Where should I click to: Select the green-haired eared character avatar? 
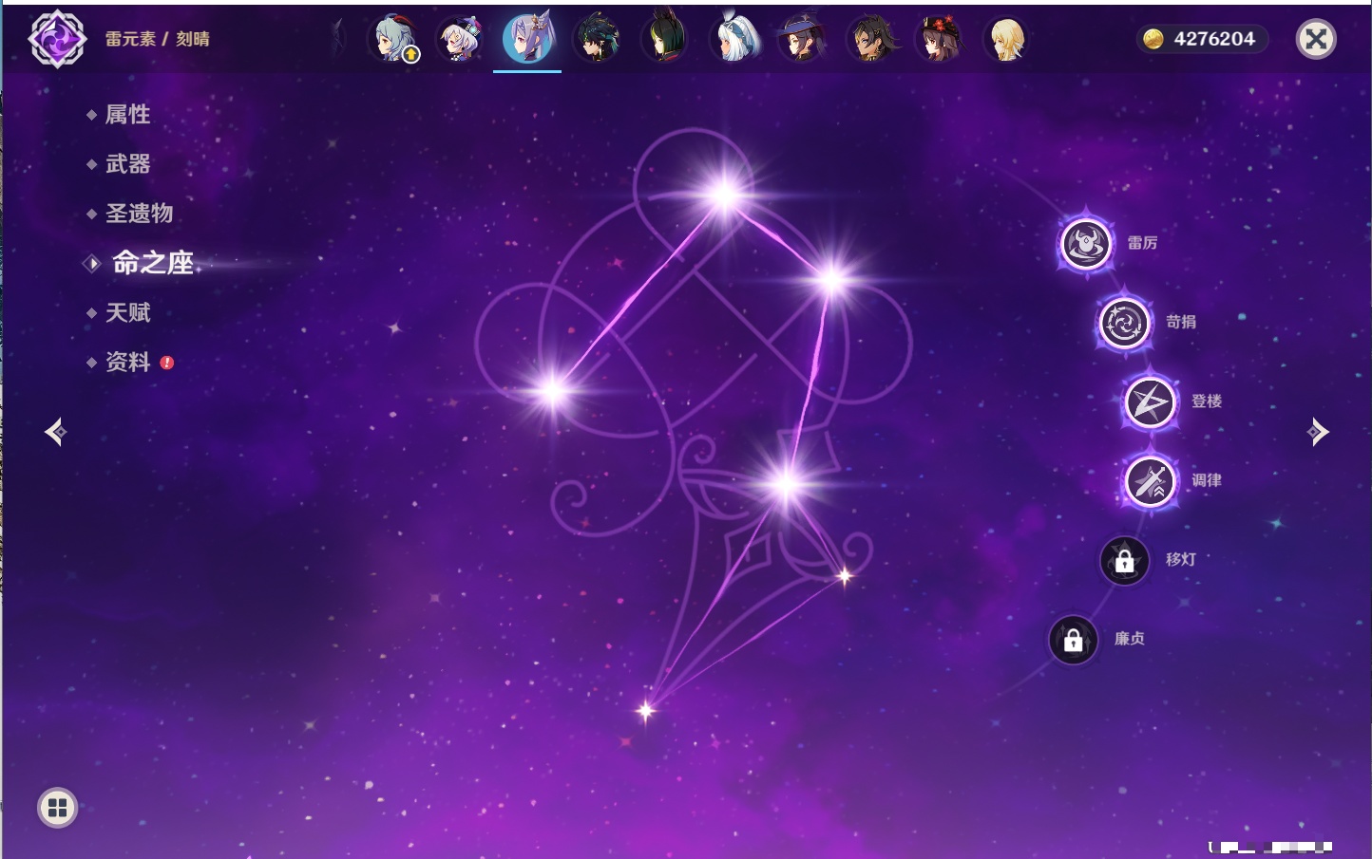[665, 39]
